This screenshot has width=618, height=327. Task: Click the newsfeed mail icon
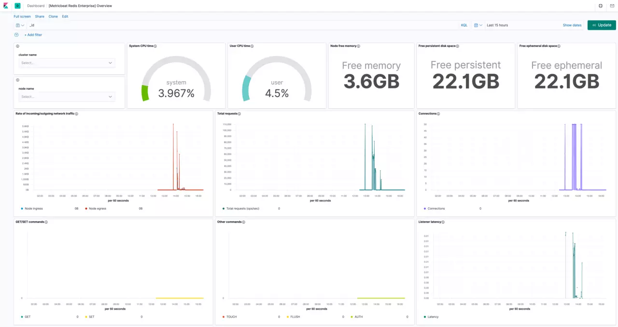612,6
